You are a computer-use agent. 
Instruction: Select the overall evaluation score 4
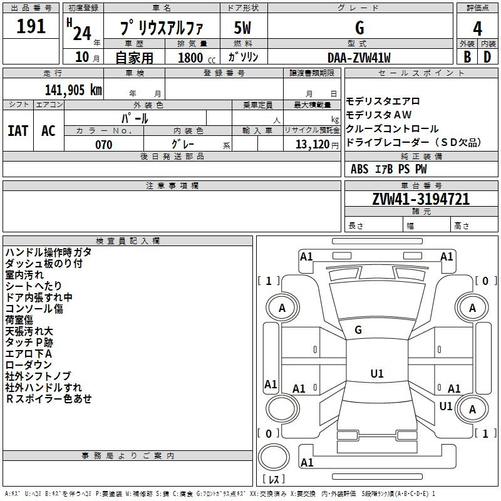(x=477, y=28)
